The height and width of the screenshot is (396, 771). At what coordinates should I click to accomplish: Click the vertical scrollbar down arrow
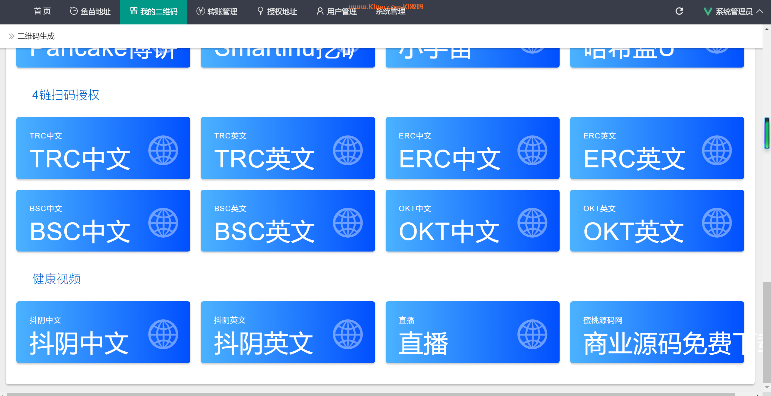[767, 387]
